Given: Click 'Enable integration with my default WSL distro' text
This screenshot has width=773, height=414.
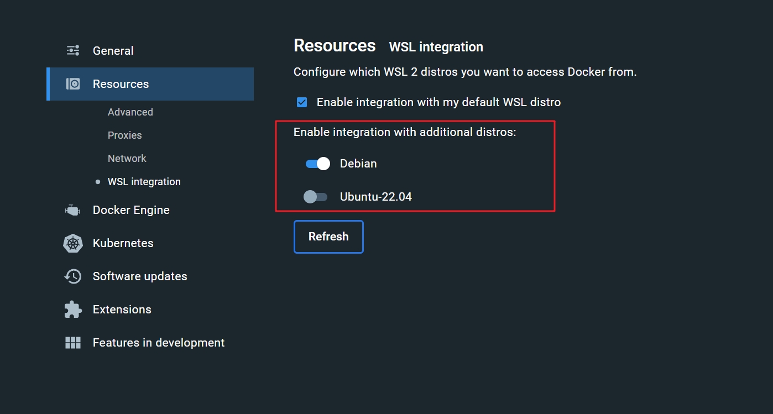Looking at the screenshot, I should (439, 102).
